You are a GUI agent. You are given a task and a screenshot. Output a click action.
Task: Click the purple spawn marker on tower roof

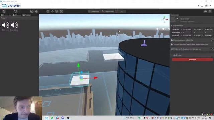[x=144, y=43]
